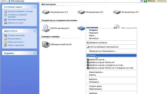Choose 'Извлечь' from the context menu
Viewport: 167px width, 94px height.
point(111,75)
